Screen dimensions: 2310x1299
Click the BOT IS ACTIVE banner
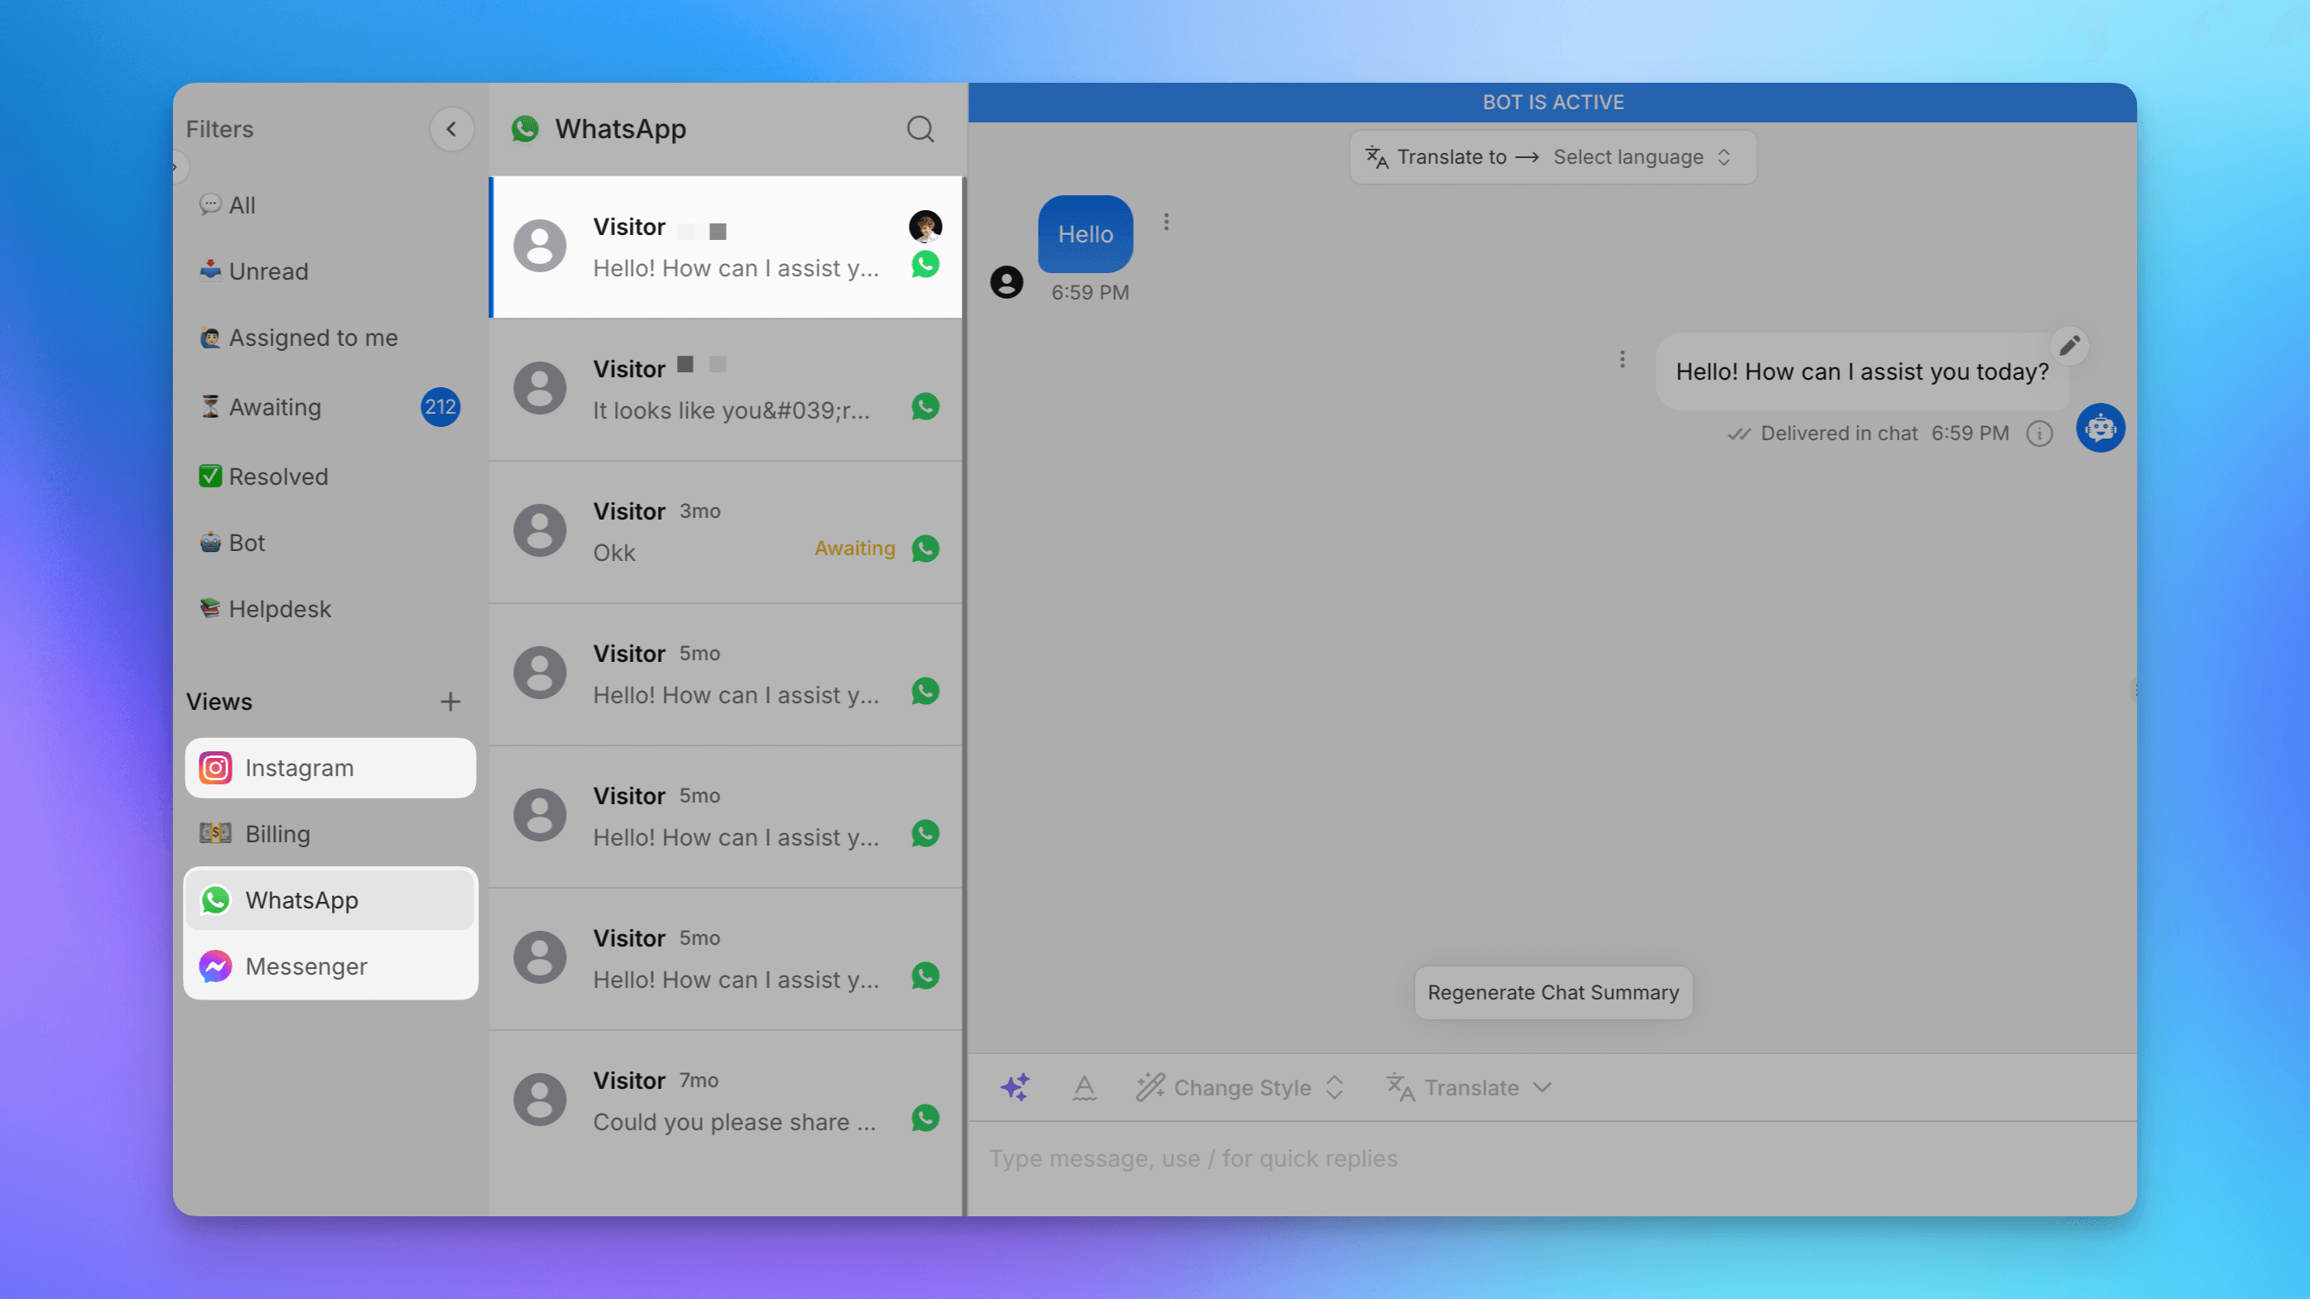[1552, 103]
